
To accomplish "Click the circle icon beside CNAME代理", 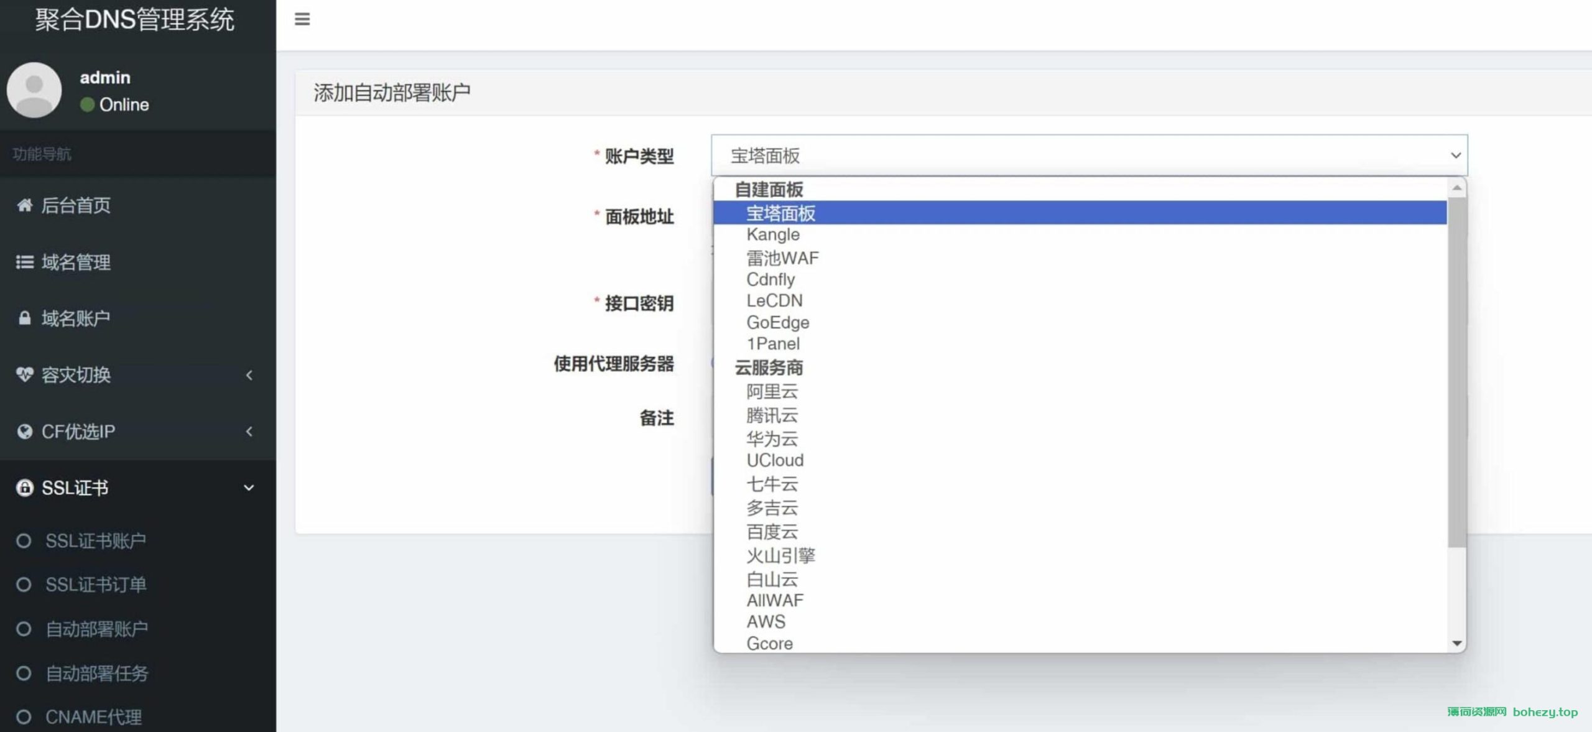I will click(x=24, y=717).
